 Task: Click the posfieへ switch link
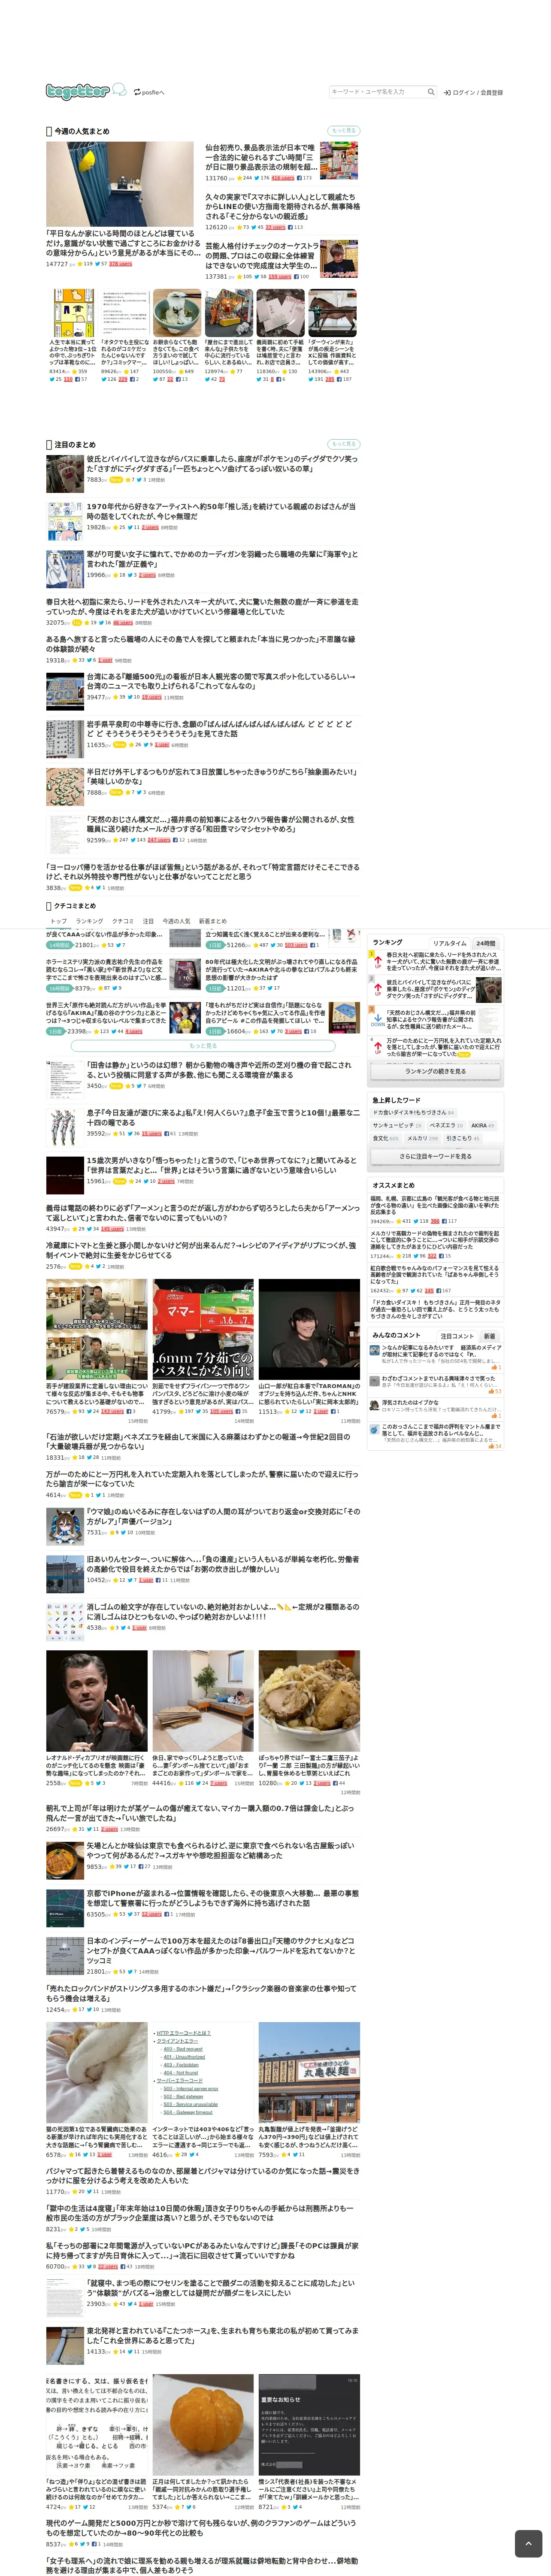(x=149, y=92)
